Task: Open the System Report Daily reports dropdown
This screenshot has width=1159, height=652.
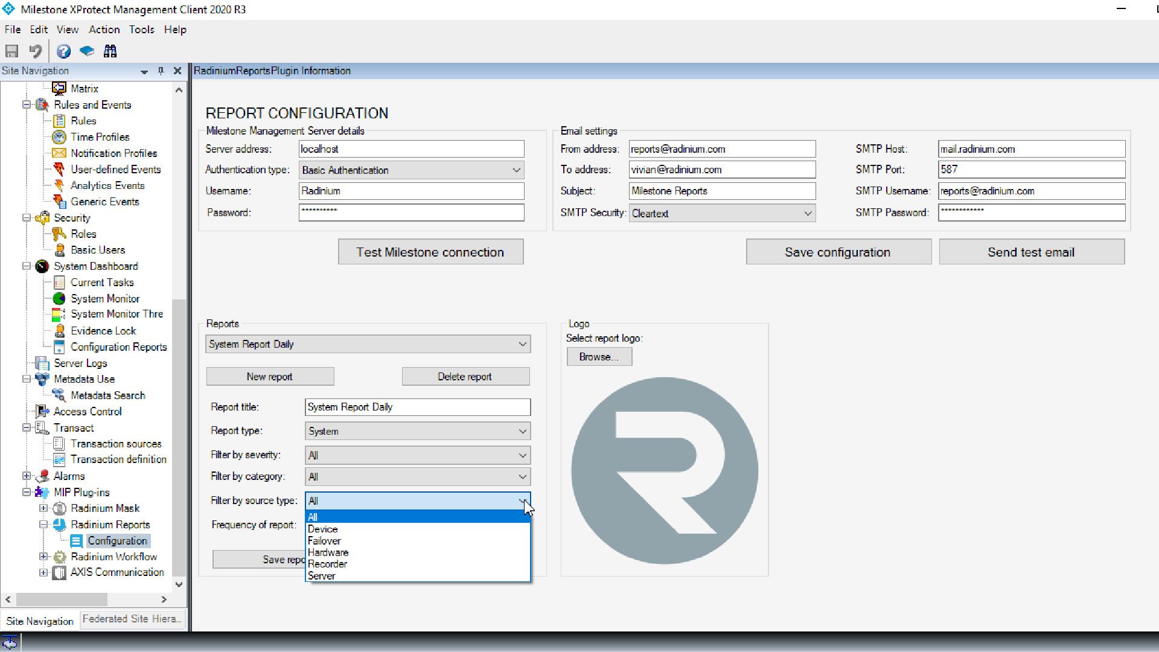Action: point(368,344)
